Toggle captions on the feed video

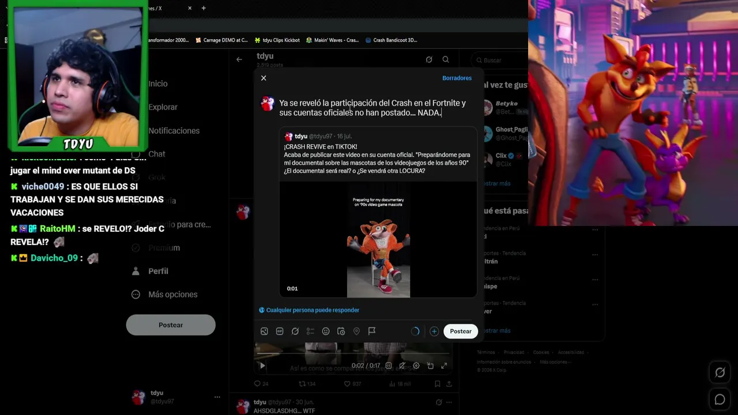pos(389,365)
